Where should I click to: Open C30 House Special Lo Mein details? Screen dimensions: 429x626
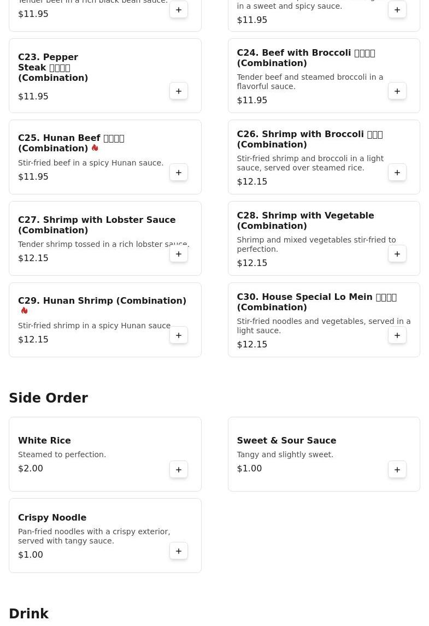(316, 302)
